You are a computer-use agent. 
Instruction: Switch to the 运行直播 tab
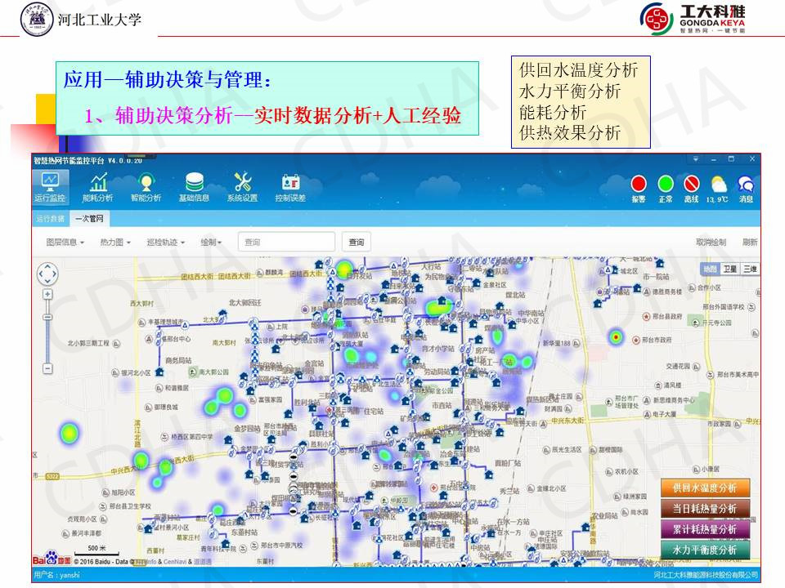click(50, 219)
